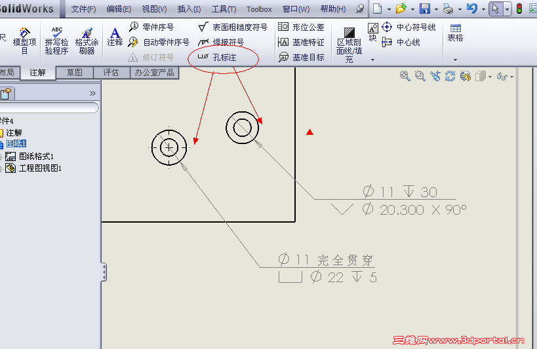Switch to the Evaluate (评估) tab
Image resolution: width=537 pixels, height=349 pixels.
[x=111, y=73]
